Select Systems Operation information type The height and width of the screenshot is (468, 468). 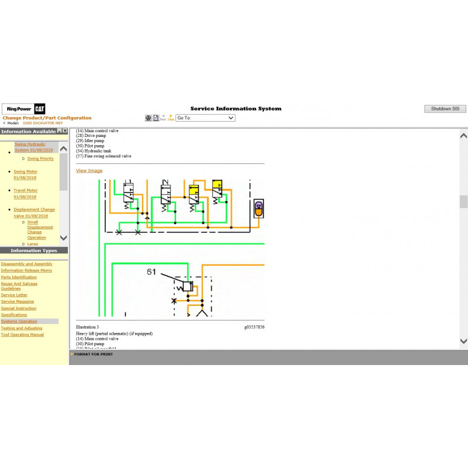coord(19,321)
